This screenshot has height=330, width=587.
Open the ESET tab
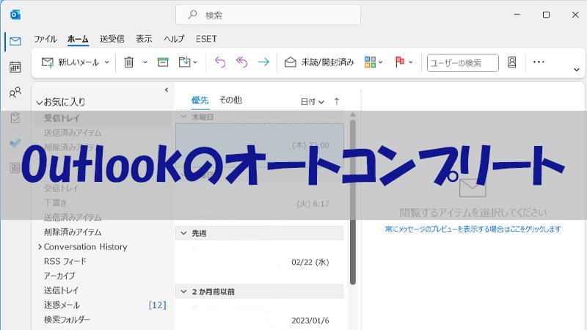206,39
